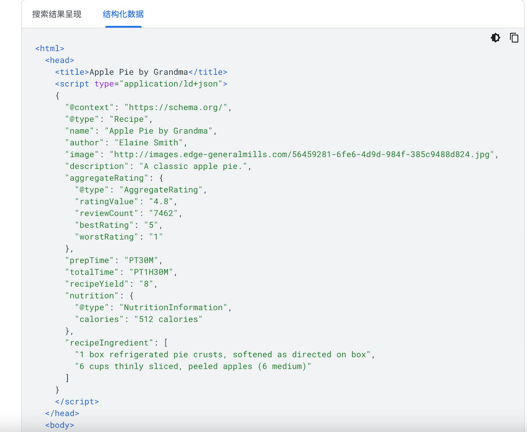Click the script type application/ld+json line
The image size is (527, 432).
click(141, 84)
